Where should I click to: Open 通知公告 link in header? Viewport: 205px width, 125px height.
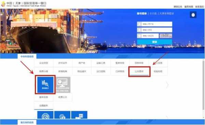tap(178, 7)
